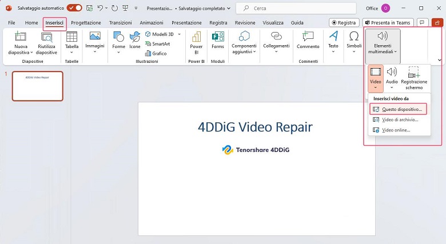
Task: Toggle the Salvataggio automatico switch
Action: pos(74,8)
